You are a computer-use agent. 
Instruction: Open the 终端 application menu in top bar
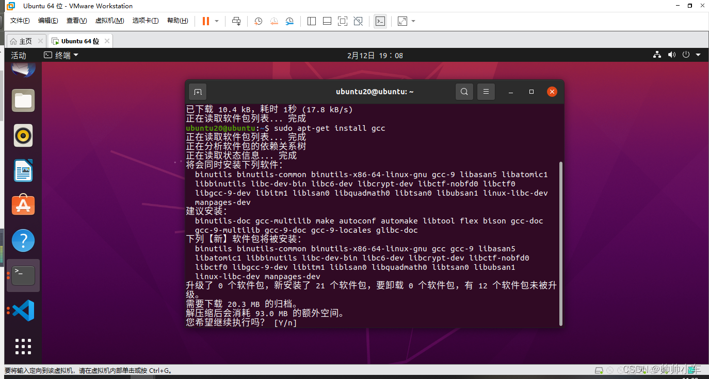[x=61, y=55]
